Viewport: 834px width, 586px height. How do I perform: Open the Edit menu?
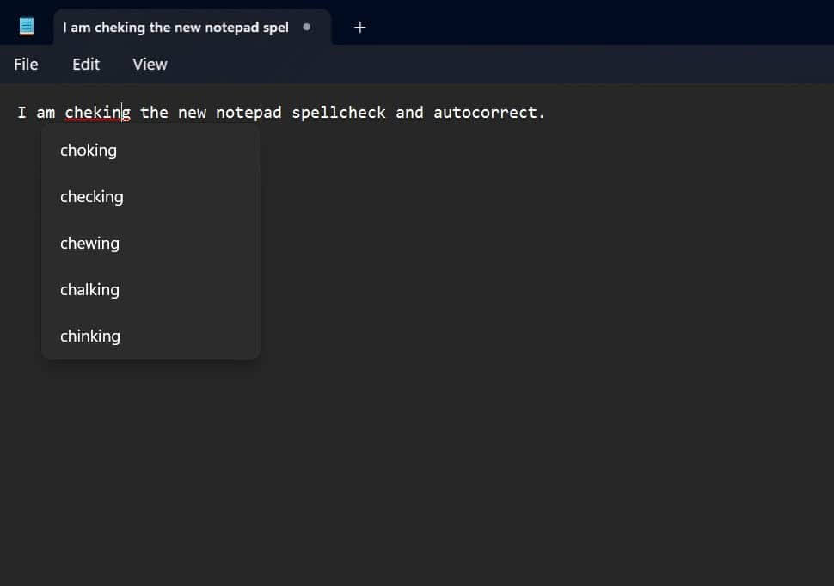click(x=85, y=64)
